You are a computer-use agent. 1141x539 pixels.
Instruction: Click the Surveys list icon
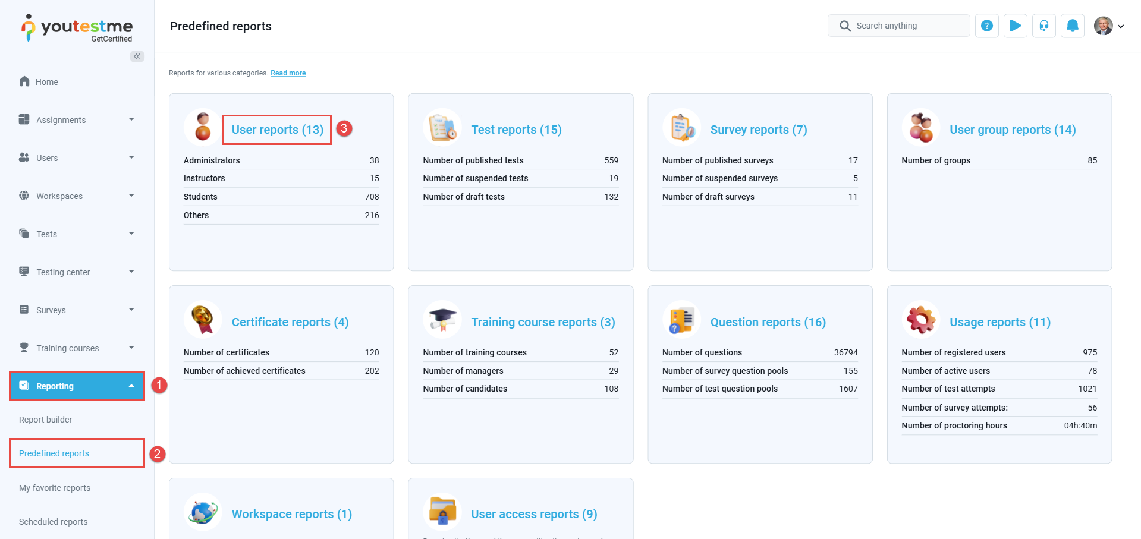point(24,310)
